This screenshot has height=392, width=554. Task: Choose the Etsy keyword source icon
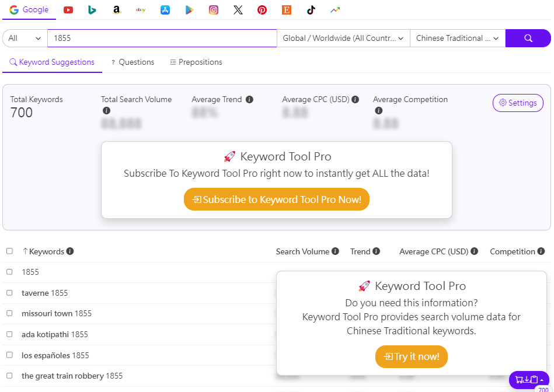[287, 10]
